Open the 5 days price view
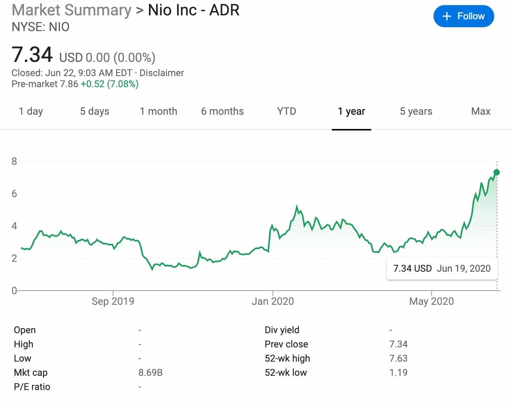Image resolution: width=512 pixels, height=403 pixels. pos(94,112)
